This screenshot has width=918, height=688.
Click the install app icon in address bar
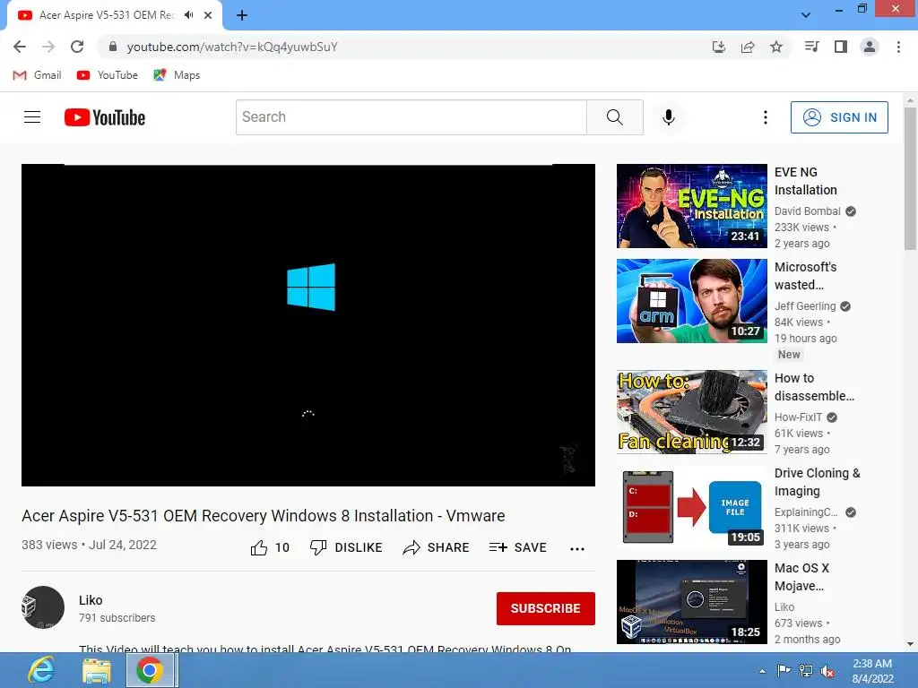click(x=719, y=47)
